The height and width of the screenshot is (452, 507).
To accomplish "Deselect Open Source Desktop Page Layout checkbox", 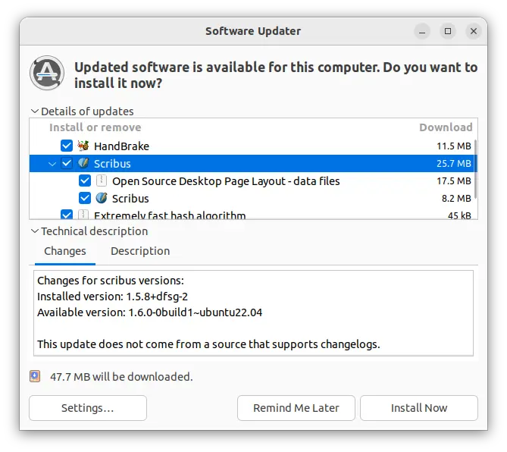I will tap(85, 181).
